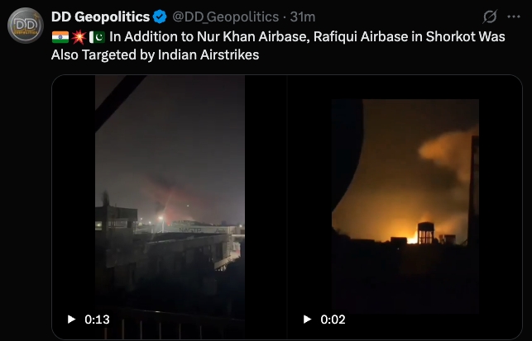Click the DD Geopolitics display name
The height and width of the screenshot is (341, 532).
[x=100, y=17]
